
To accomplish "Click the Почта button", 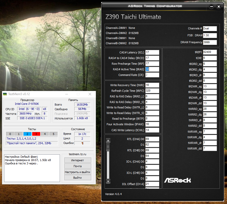I will [78, 166].
